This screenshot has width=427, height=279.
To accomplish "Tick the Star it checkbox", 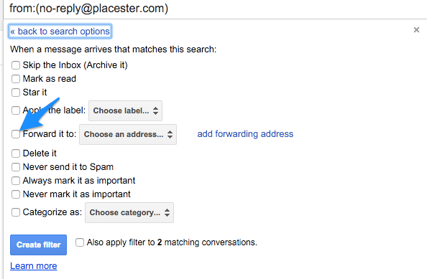I will (16, 93).
